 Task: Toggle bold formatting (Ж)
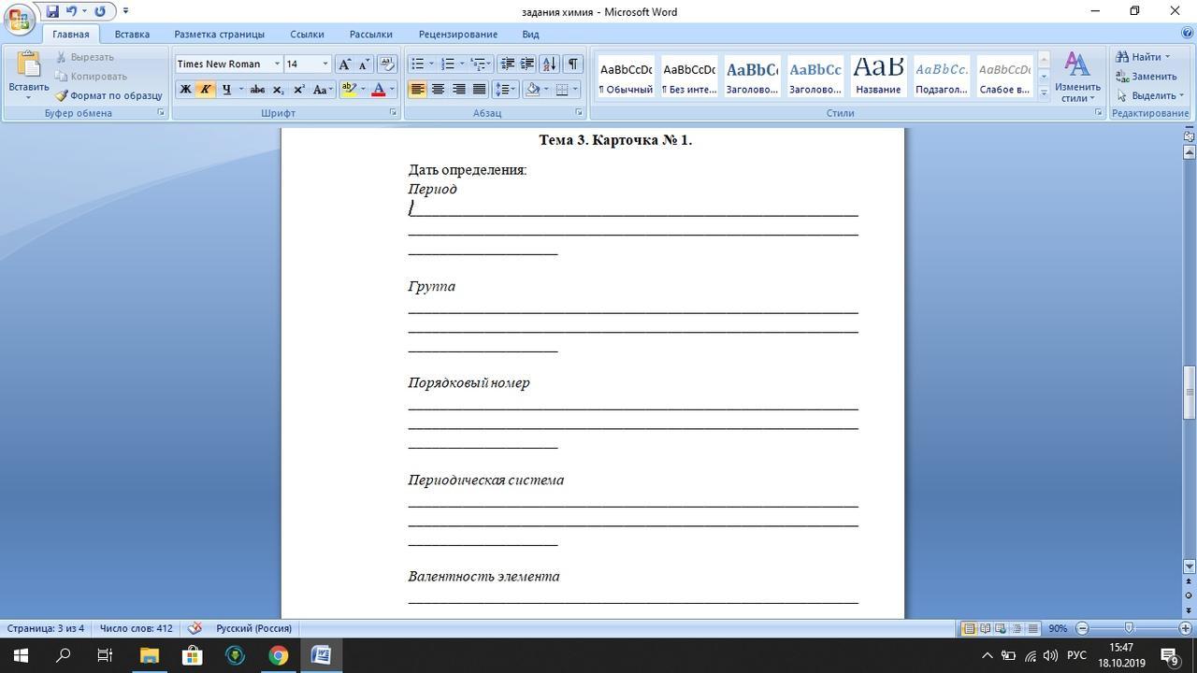click(185, 90)
